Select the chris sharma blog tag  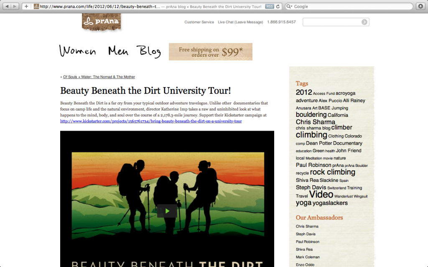313,128
